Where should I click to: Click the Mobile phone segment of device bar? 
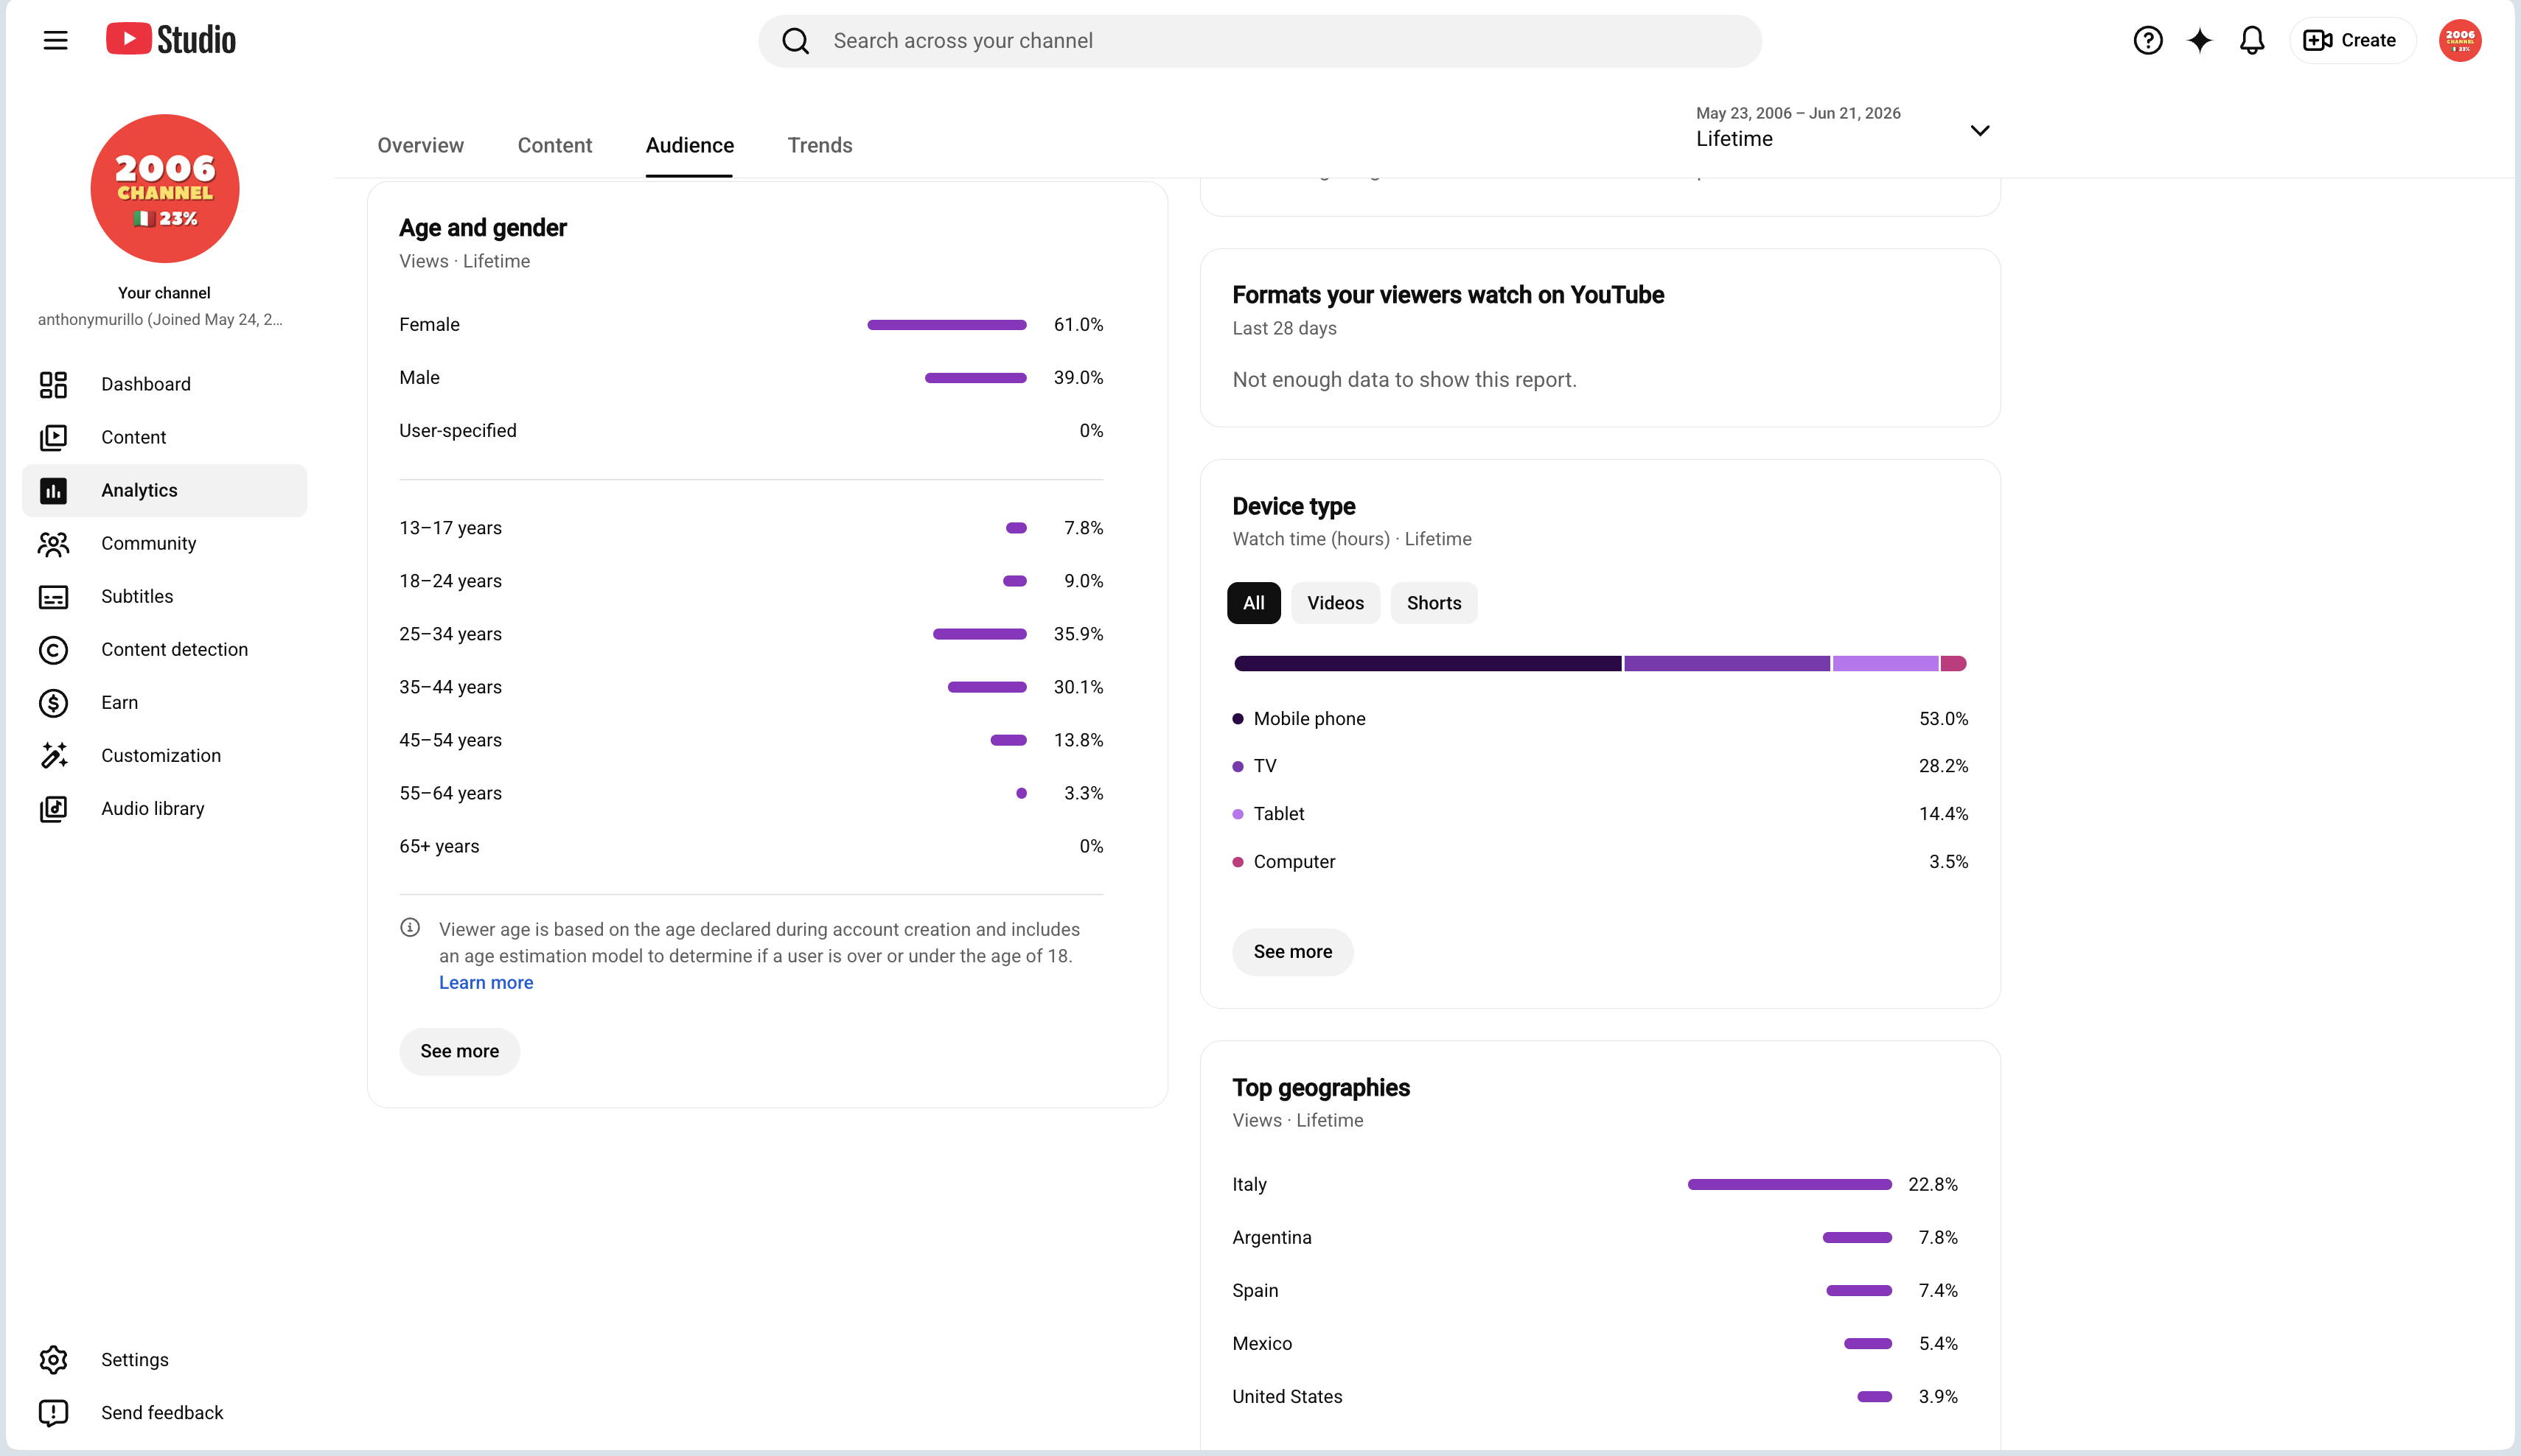tap(1426, 664)
